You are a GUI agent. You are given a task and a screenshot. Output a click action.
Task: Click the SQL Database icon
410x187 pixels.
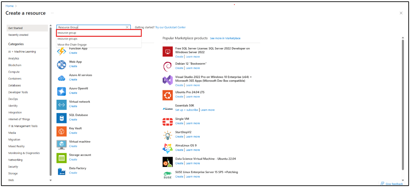tap(61, 118)
